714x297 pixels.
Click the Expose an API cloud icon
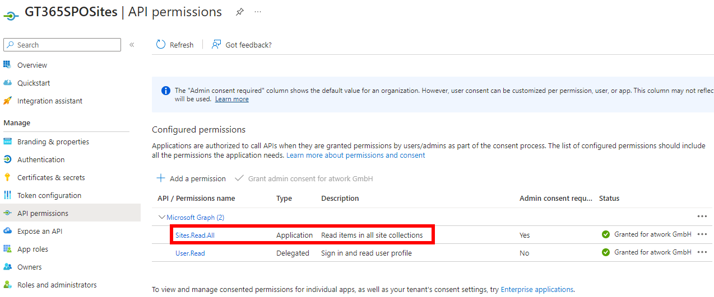pyautogui.click(x=7, y=231)
